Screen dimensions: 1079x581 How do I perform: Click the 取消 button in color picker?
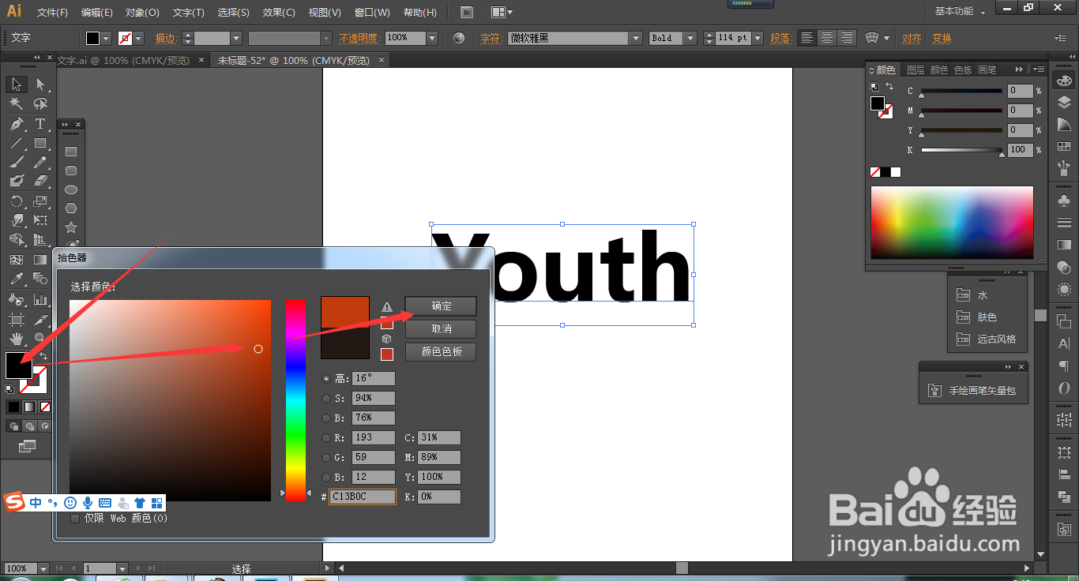pyautogui.click(x=442, y=328)
